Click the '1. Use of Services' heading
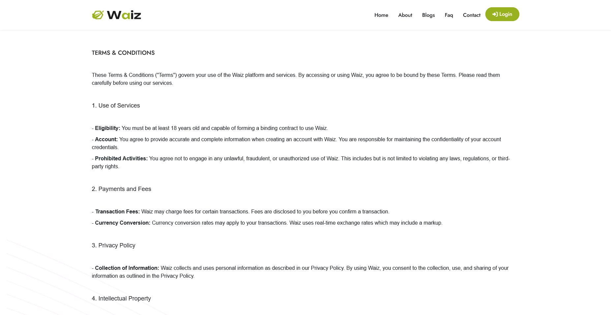 pyautogui.click(x=116, y=106)
